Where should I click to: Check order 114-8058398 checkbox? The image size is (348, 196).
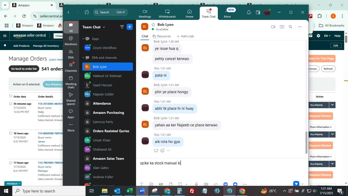tap(11, 133)
